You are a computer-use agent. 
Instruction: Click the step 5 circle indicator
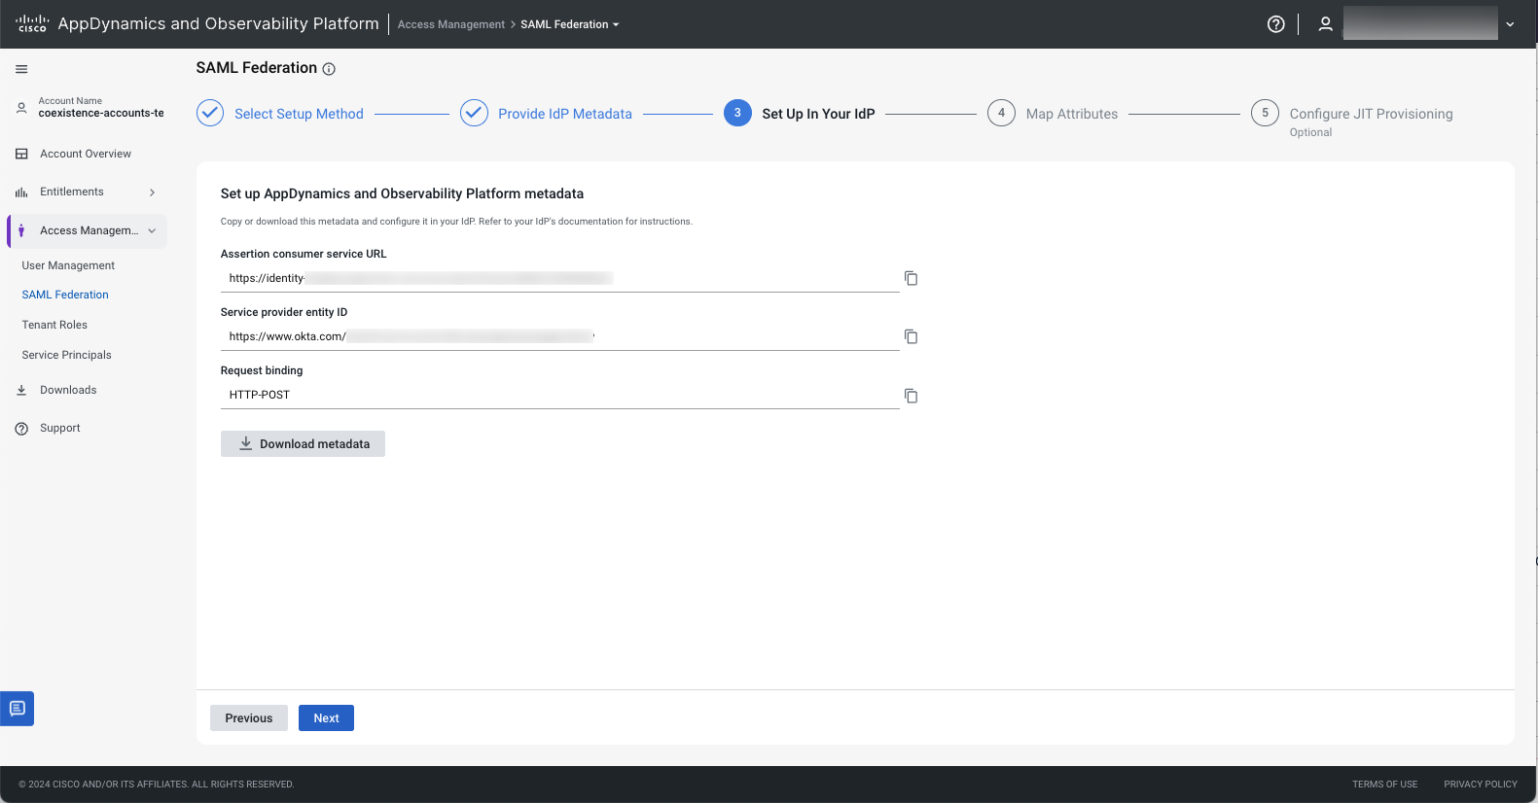(1265, 113)
